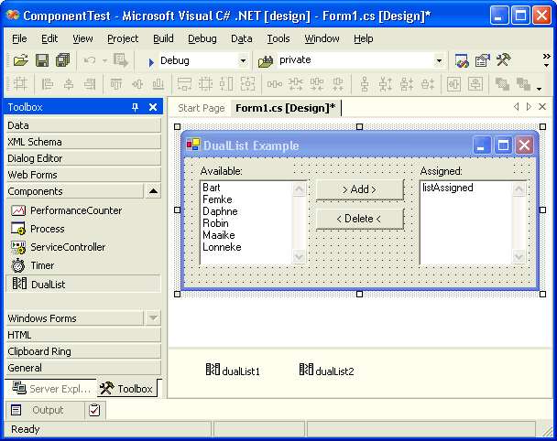
Task: Click Assigned list scrollbar up arrow
Action: [x=519, y=188]
